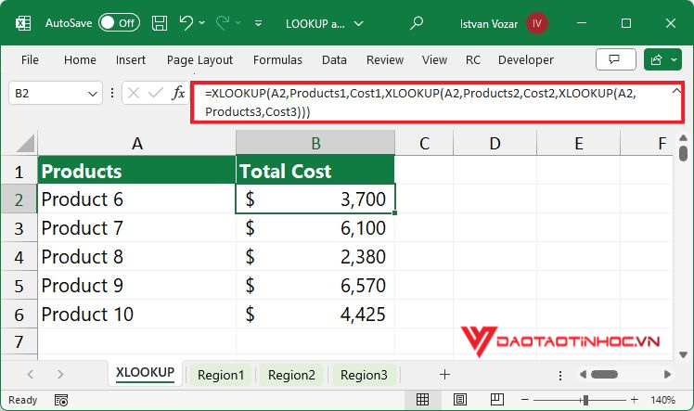Expand the LOOKUP file name dropdown
This screenshot has height=411, width=694.
click(x=359, y=23)
